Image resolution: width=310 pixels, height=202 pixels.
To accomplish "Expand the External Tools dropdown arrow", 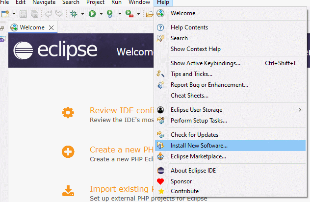I will click(139, 14).
